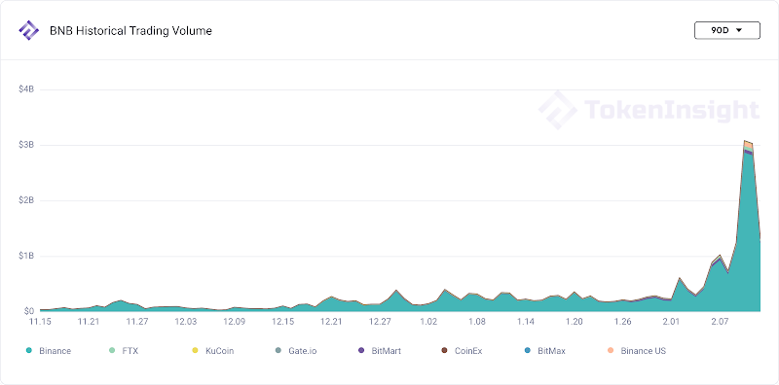Viewport: 779px width, 385px height.
Task: Click the $1B y-axis label
Action: click(25, 256)
